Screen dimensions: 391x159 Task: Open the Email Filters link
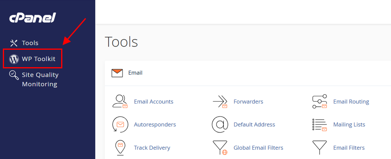[x=349, y=148]
